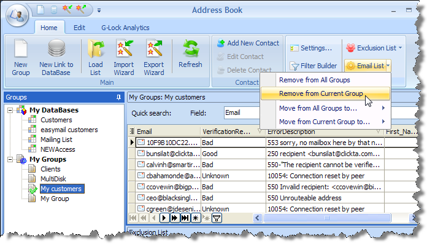Collapse the My DataBases tree node

pos(10,110)
